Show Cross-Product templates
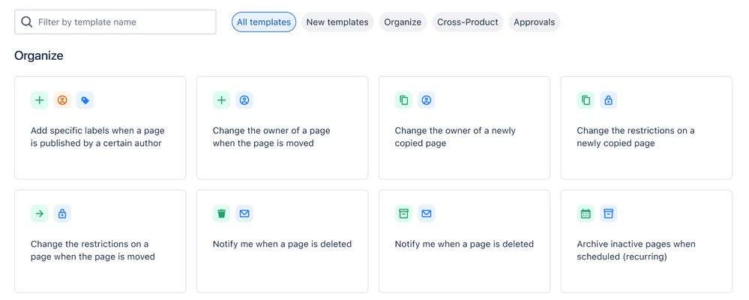749x300 pixels. pos(468,22)
